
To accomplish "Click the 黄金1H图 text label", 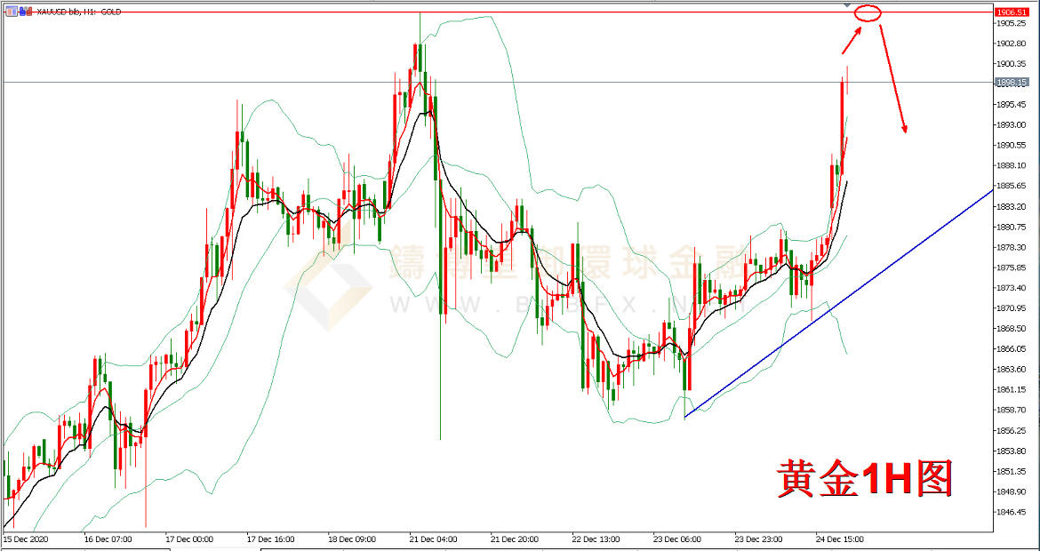I will (x=864, y=478).
